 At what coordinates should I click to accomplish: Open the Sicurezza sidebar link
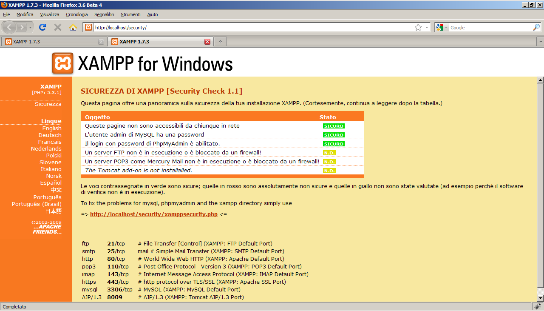pos(48,104)
